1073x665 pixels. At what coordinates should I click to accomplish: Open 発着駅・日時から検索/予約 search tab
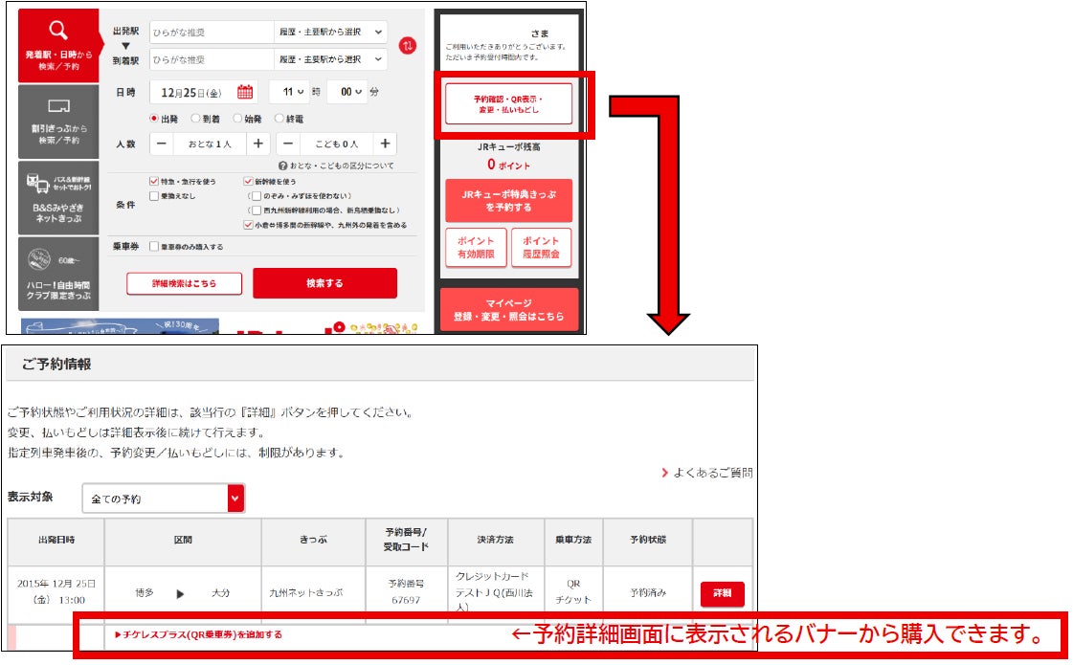58,46
